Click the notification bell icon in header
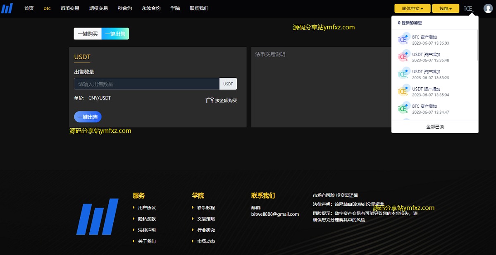The height and width of the screenshot is (255, 496). coord(468,9)
